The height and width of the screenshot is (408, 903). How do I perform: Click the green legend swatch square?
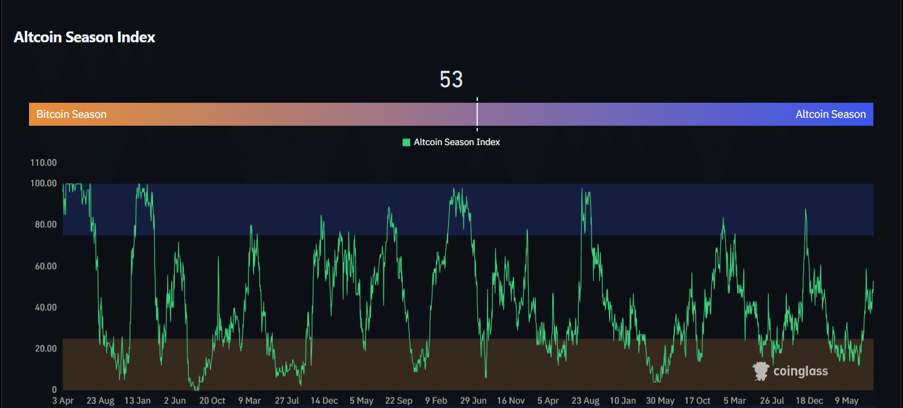[x=406, y=143]
